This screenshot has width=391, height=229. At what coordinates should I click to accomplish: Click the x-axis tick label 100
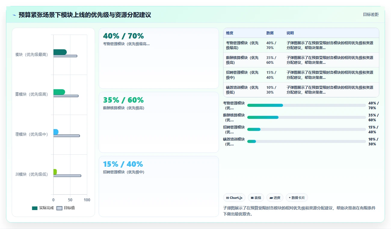click(87, 200)
